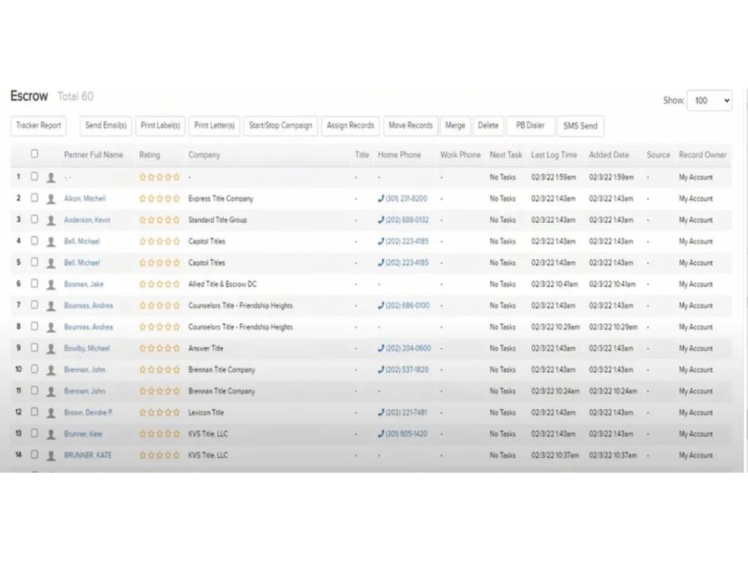Click star rating for Bowlby, Michael
Image resolution: width=748 pixels, height=561 pixels.
[x=159, y=349]
